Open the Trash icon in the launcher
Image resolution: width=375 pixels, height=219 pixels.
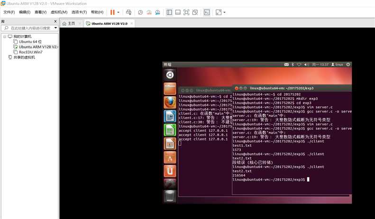pyautogui.click(x=170, y=196)
